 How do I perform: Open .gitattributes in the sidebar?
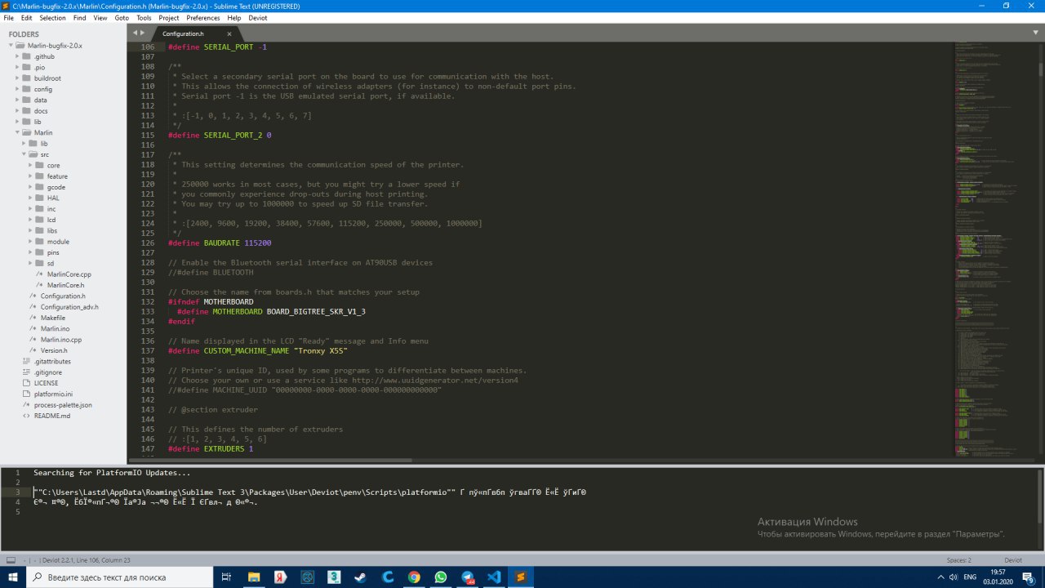click(x=52, y=361)
